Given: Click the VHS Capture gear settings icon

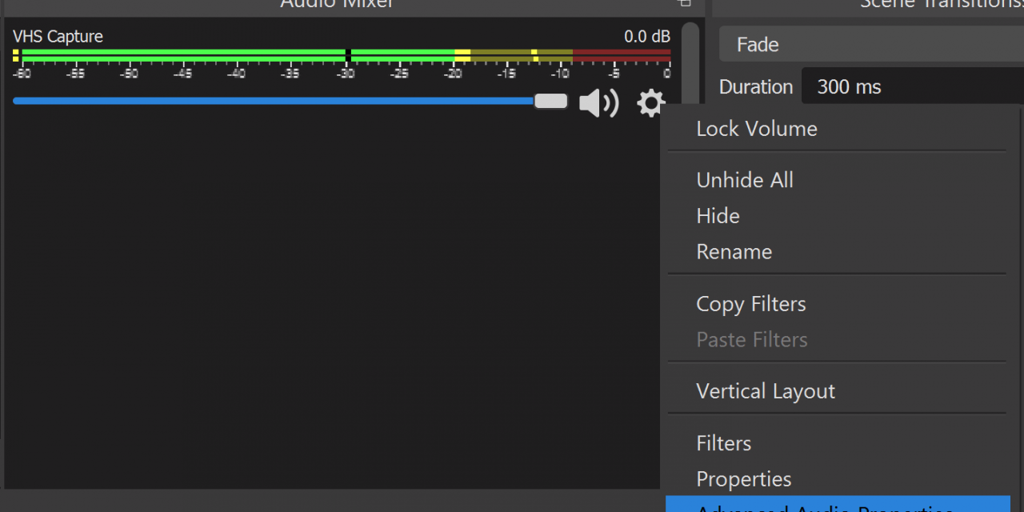Looking at the screenshot, I should click(650, 103).
